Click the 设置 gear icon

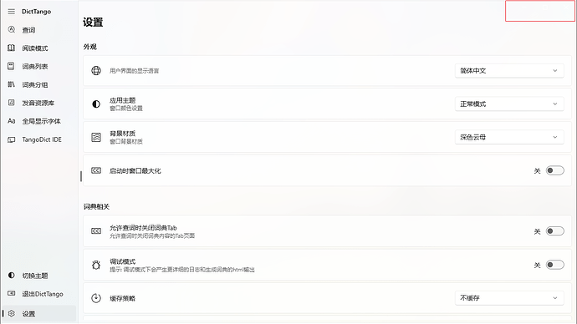(x=12, y=313)
